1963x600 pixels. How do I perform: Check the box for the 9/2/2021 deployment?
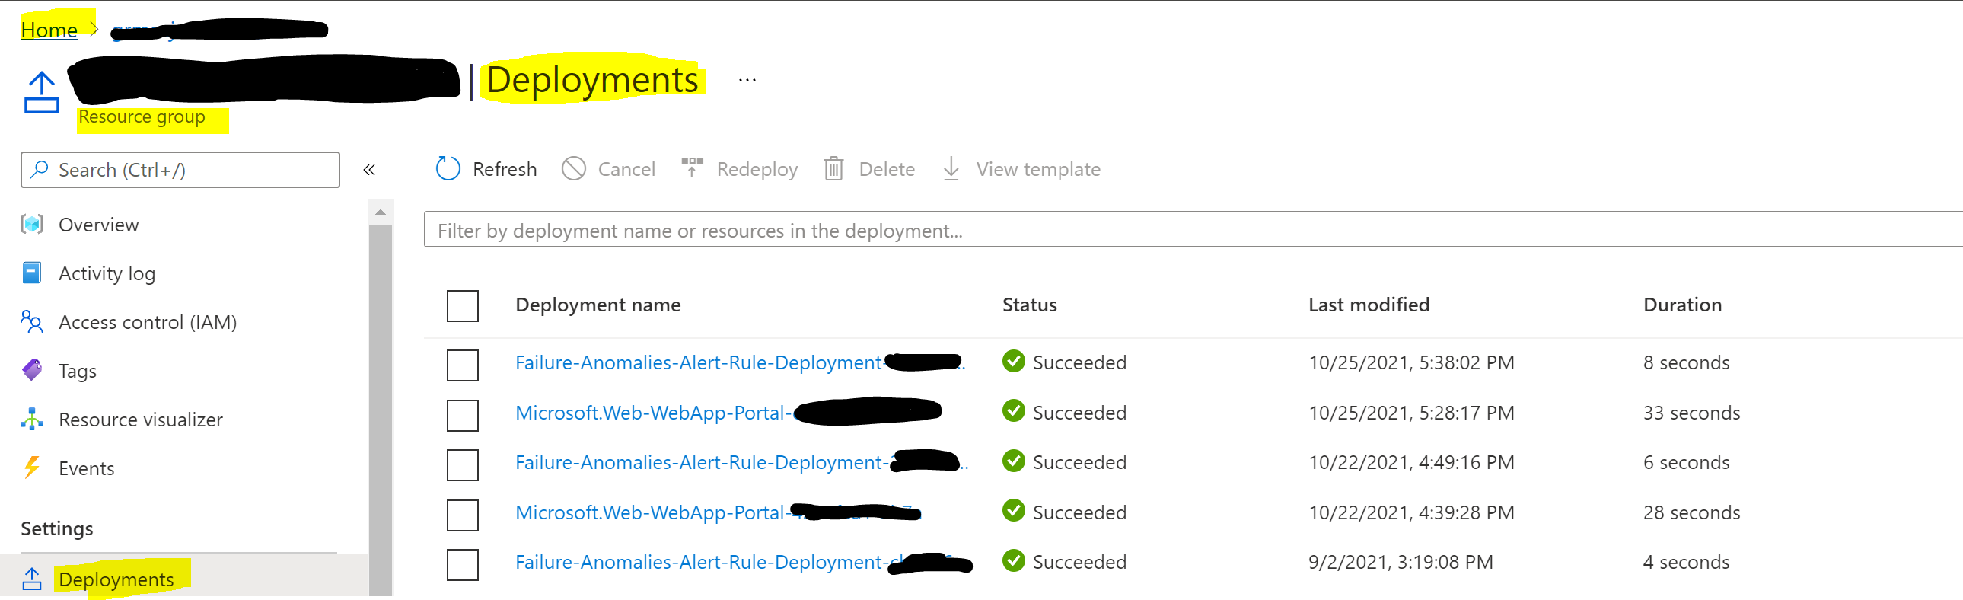[x=463, y=565]
